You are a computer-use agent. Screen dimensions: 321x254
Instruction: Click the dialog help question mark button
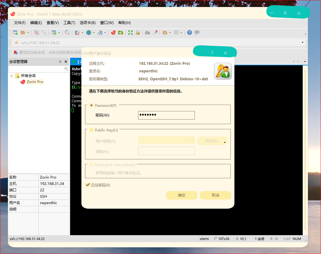point(212,53)
